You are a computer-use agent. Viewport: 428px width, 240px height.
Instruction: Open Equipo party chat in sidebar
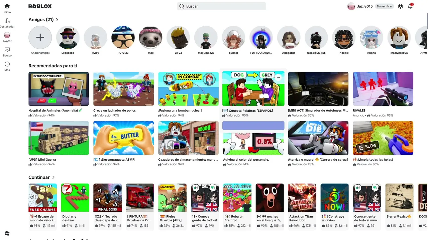pyautogui.click(x=7, y=52)
